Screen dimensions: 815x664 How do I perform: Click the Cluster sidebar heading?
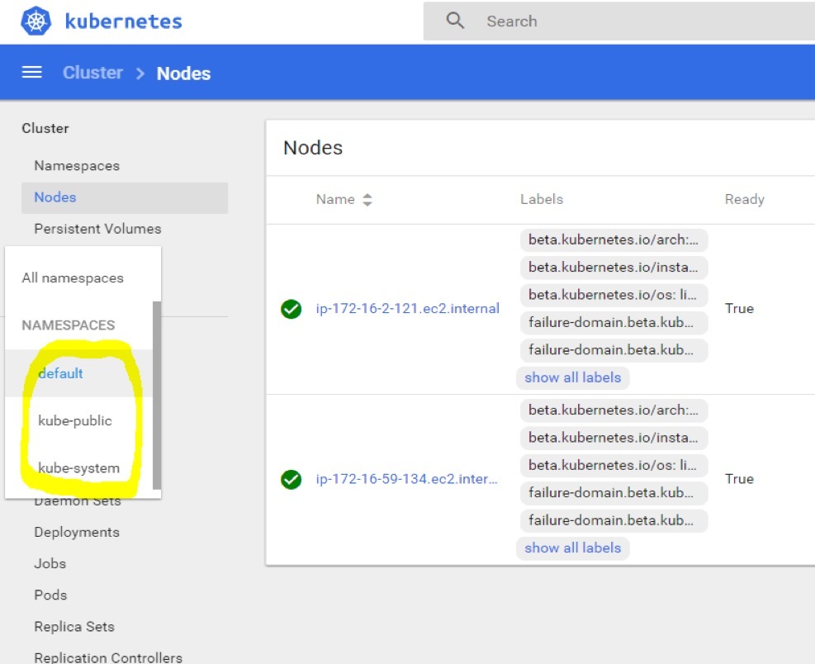[x=45, y=129]
